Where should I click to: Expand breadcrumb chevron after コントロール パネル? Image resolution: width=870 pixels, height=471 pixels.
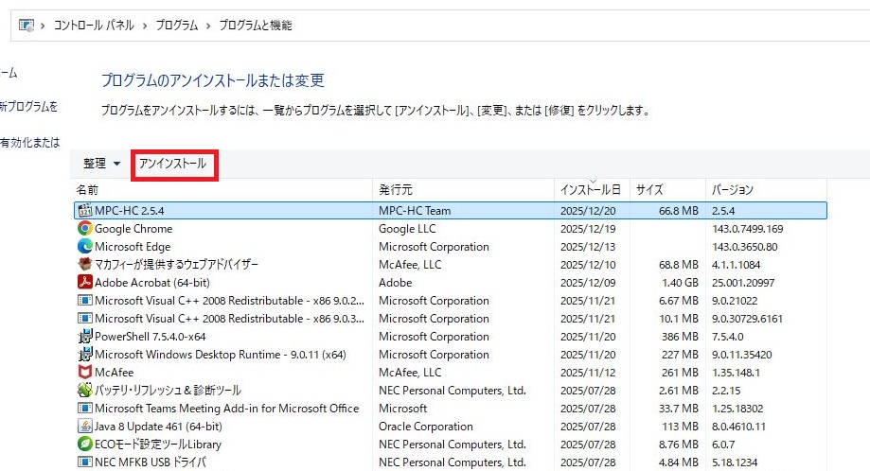(x=145, y=26)
